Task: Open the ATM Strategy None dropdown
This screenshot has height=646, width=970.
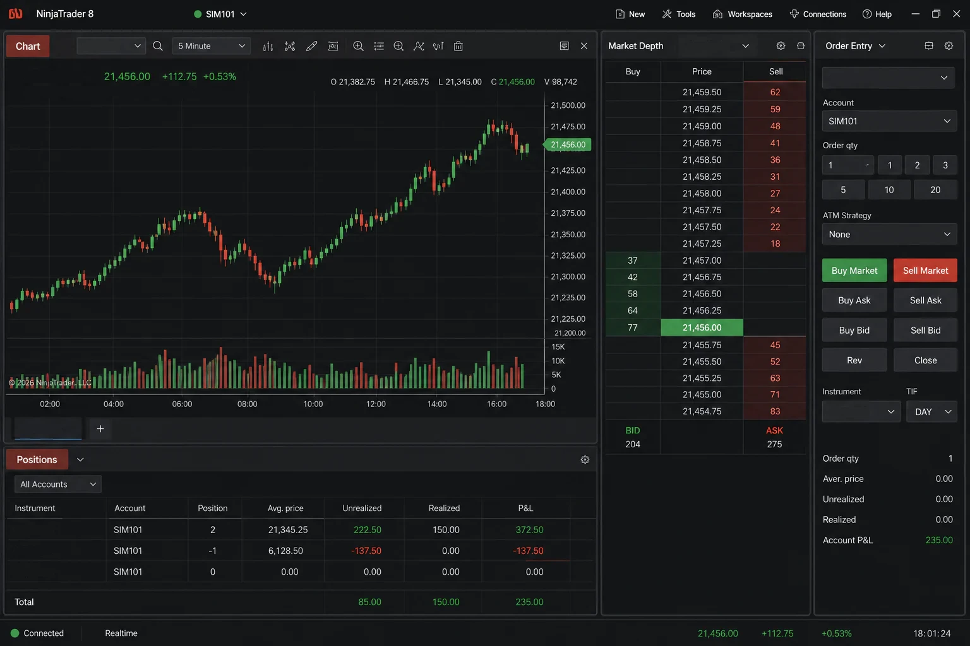Action: tap(889, 234)
